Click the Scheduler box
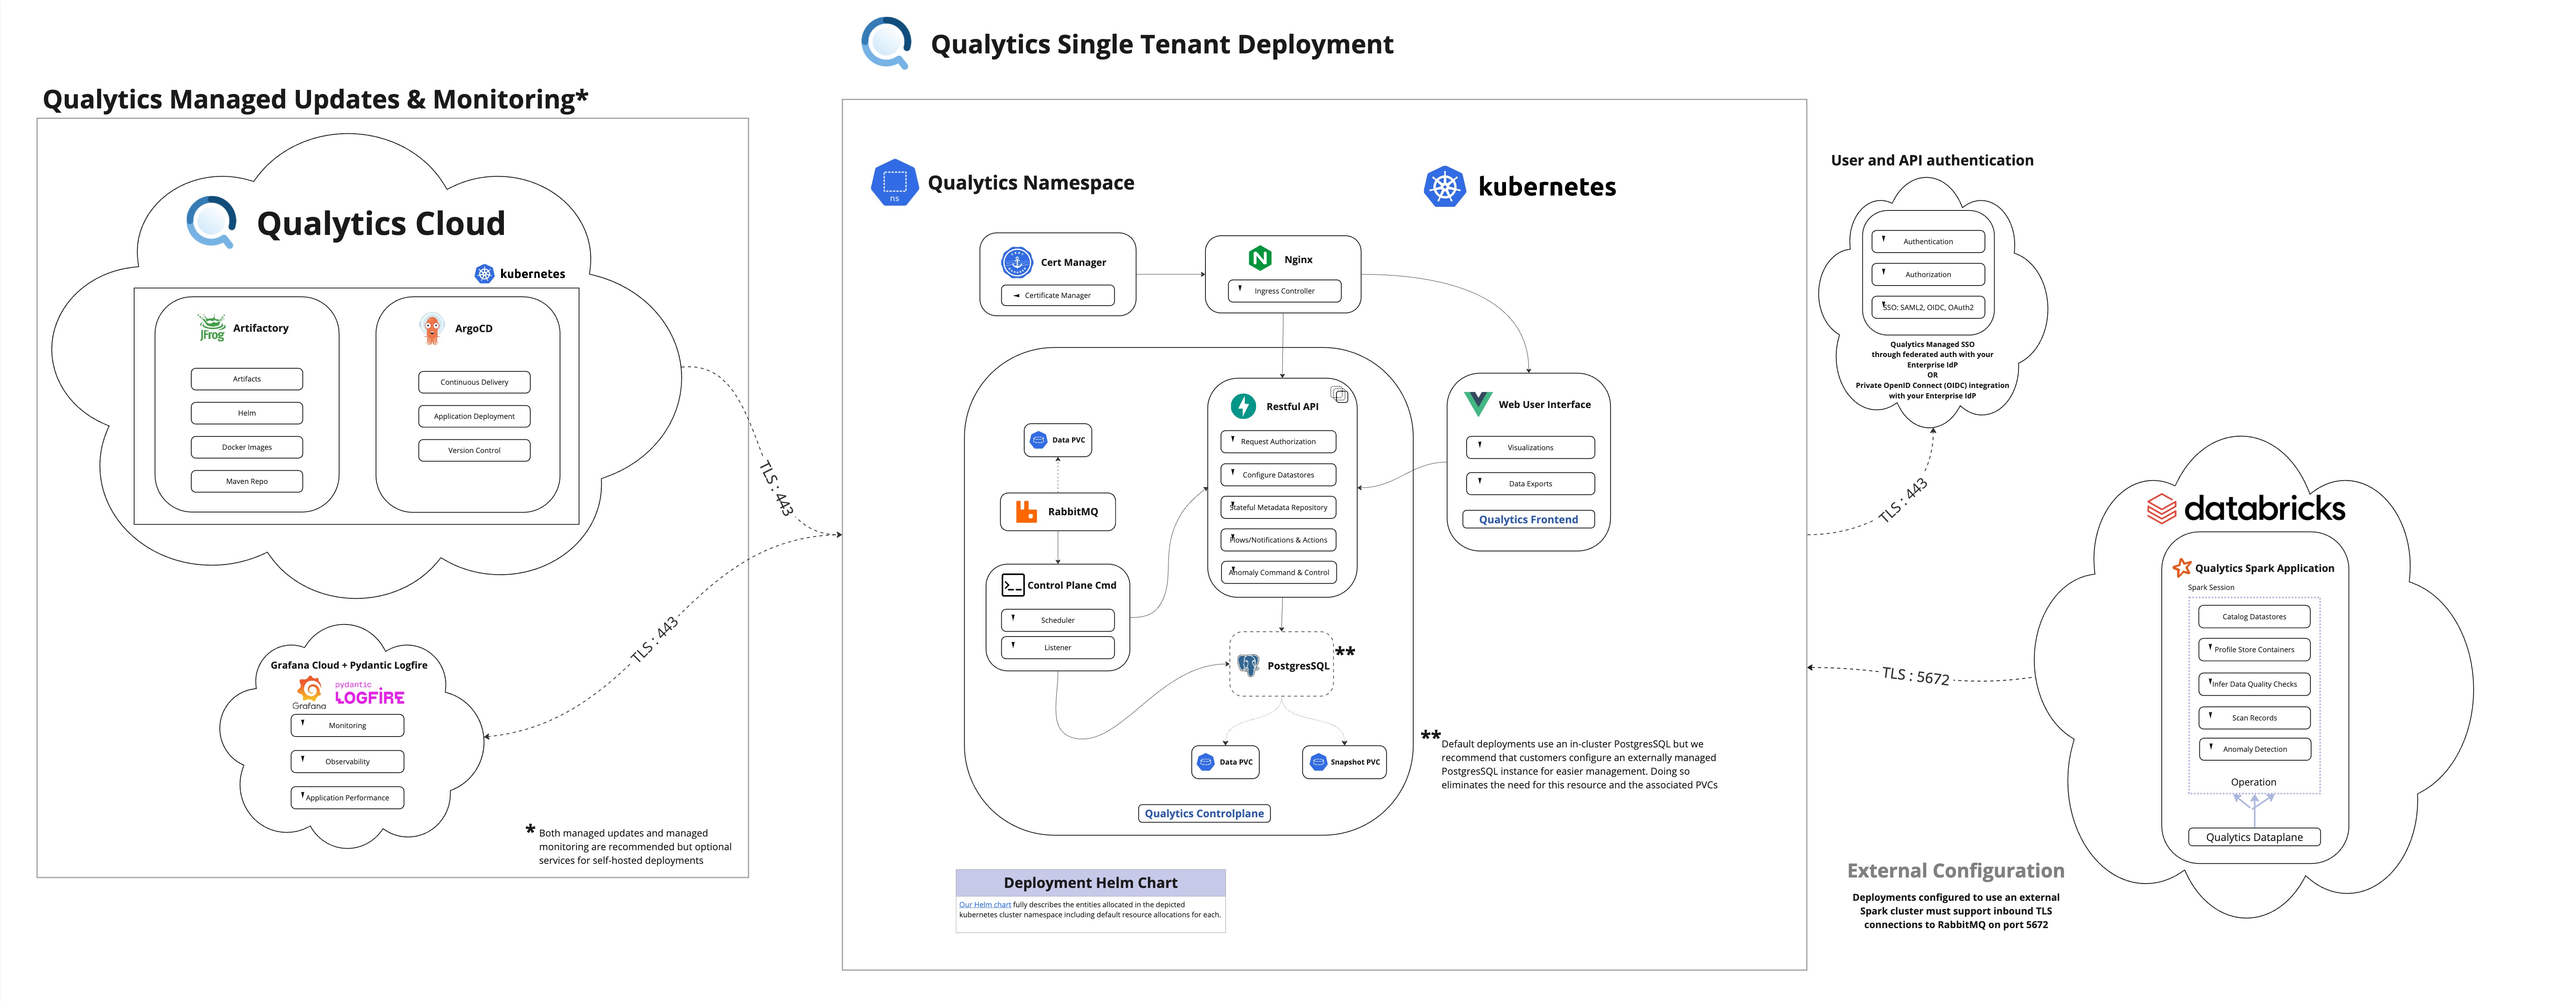 coord(1057,620)
